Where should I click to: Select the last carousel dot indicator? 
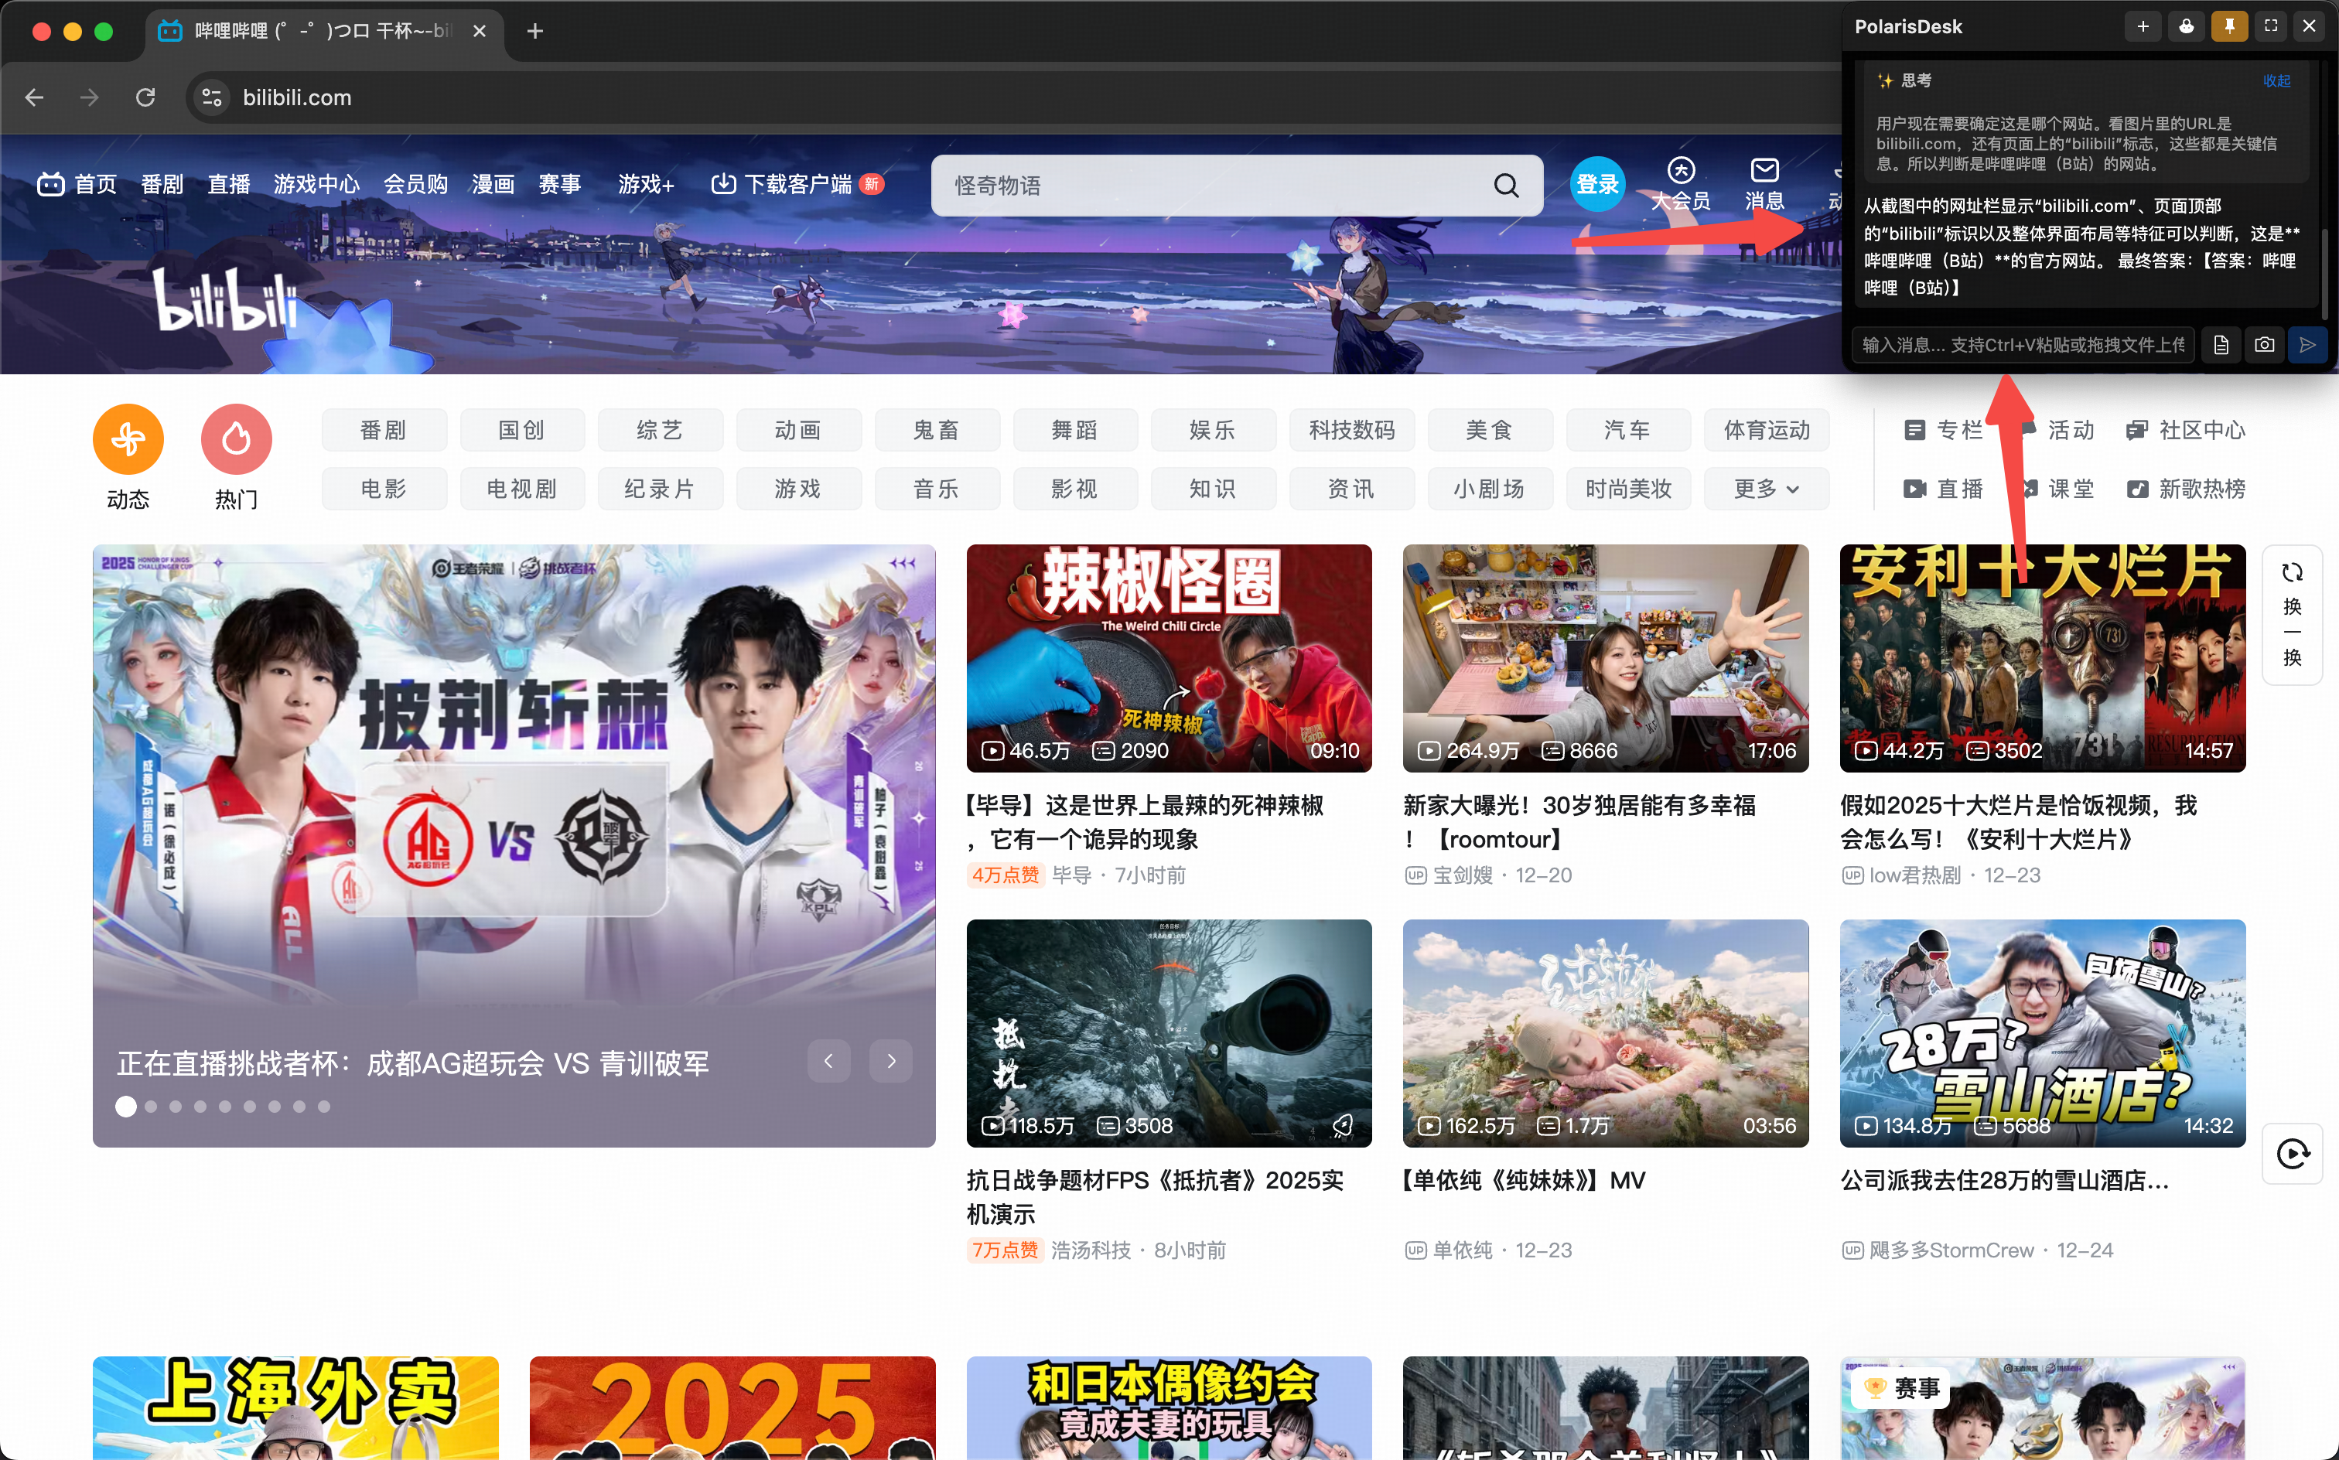[325, 1107]
